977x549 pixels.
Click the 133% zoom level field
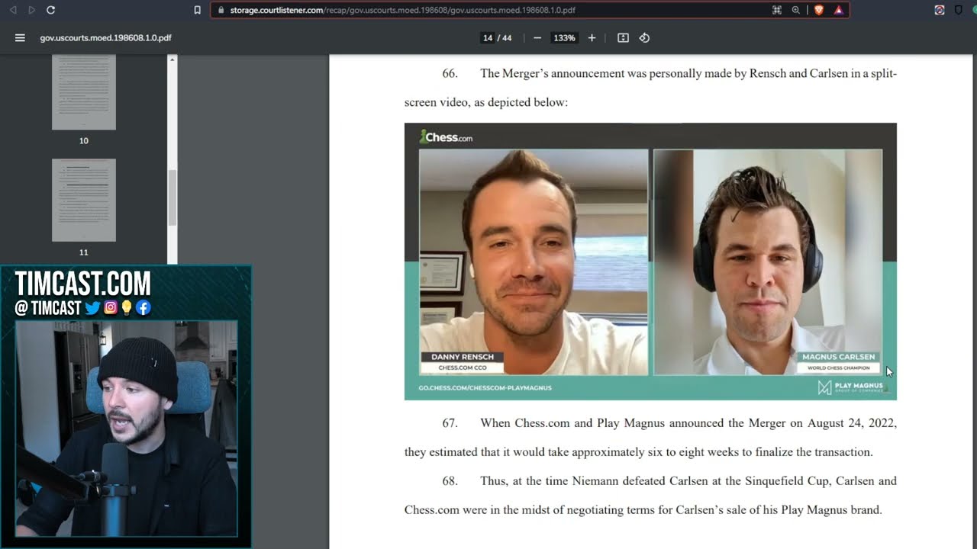(564, 37)
